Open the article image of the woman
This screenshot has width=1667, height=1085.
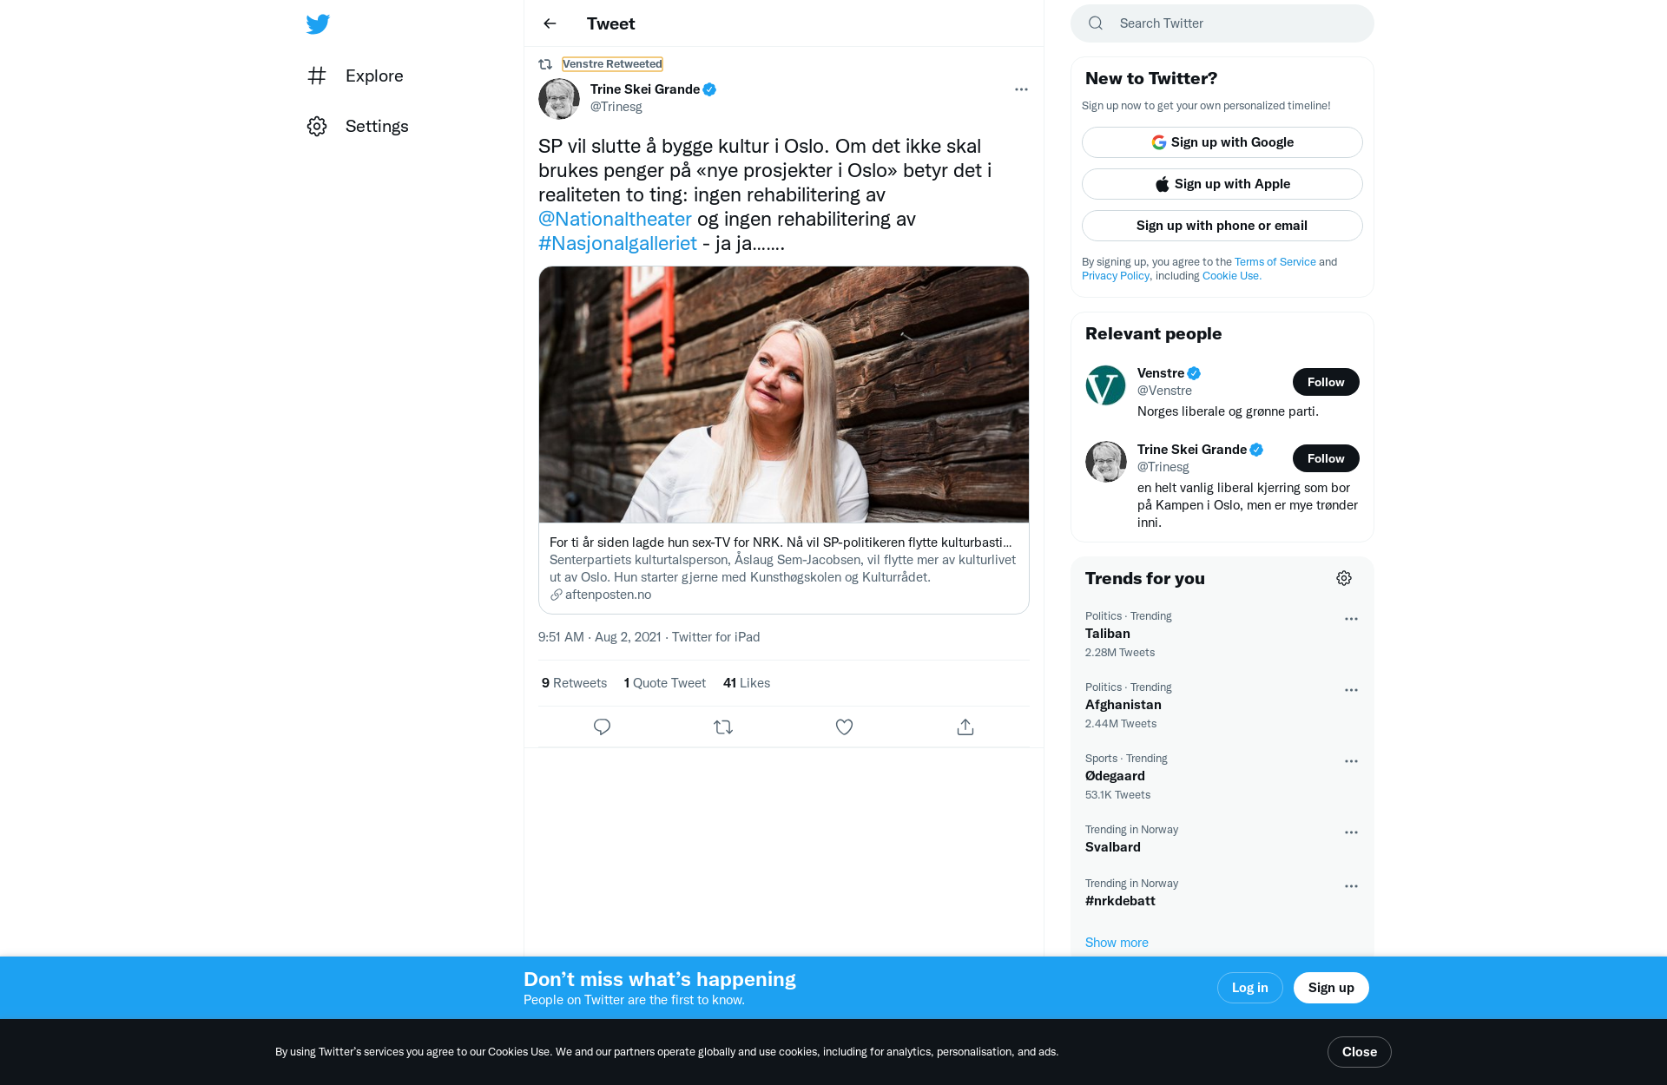click(x=784, y=394)
